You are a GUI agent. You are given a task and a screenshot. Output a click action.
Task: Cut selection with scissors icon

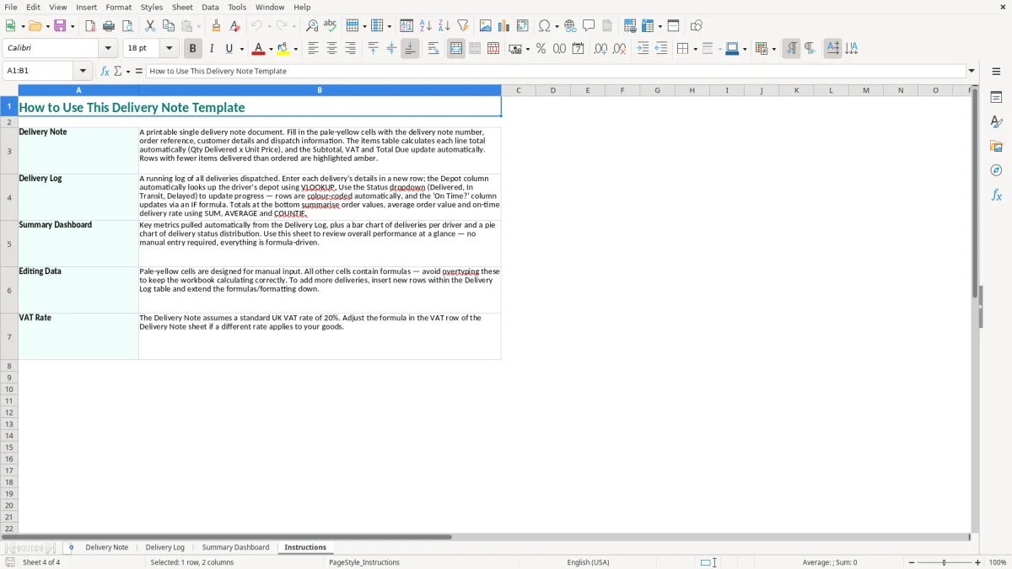[150, 26]
